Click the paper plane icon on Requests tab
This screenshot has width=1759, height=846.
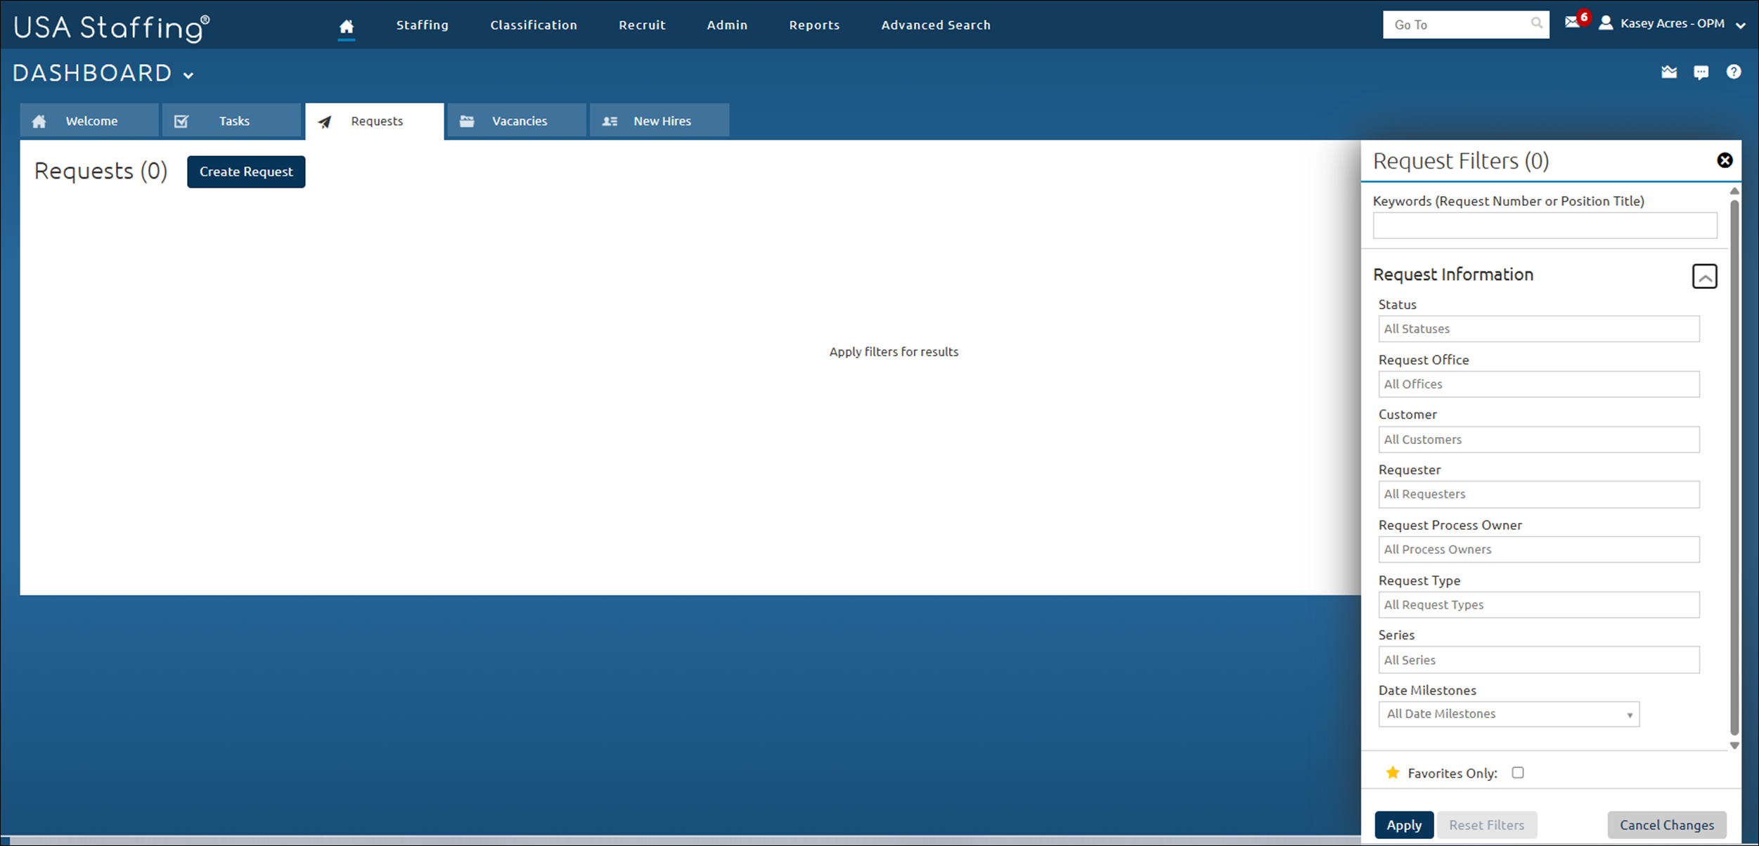pos(324,122)
